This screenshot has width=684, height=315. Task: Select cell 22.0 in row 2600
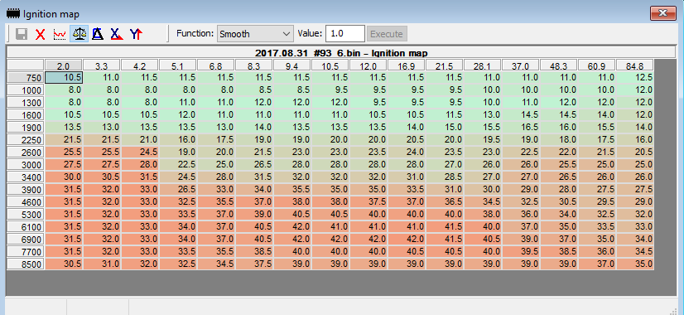click(x=559, y=153)
